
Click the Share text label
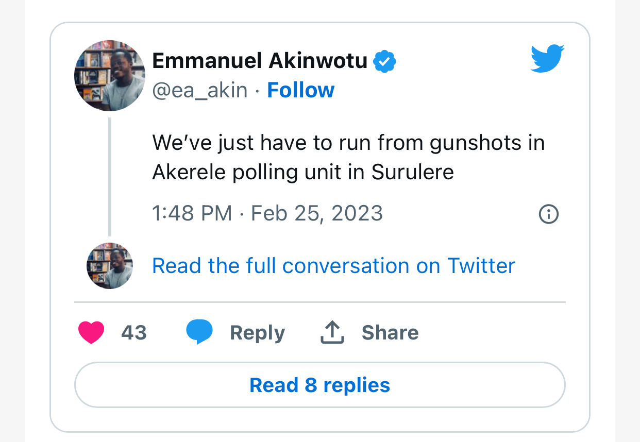(390, 333)
